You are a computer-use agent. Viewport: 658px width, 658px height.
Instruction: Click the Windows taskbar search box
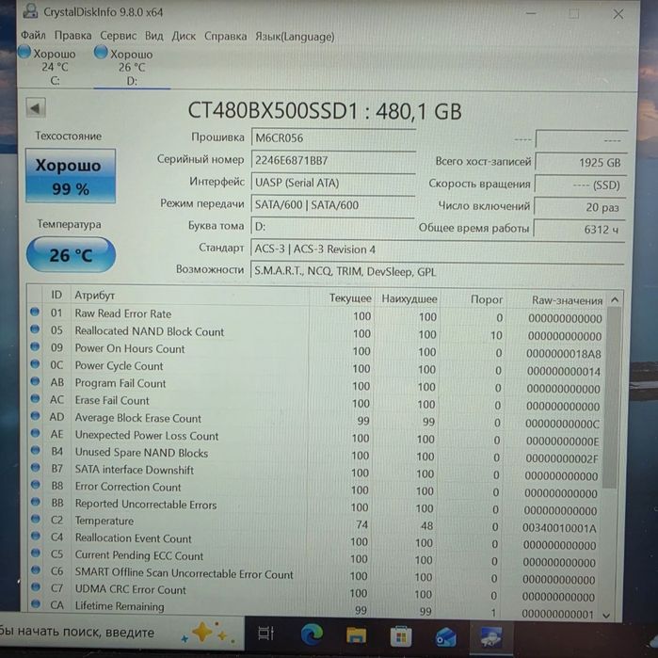(x=121, y=632)
